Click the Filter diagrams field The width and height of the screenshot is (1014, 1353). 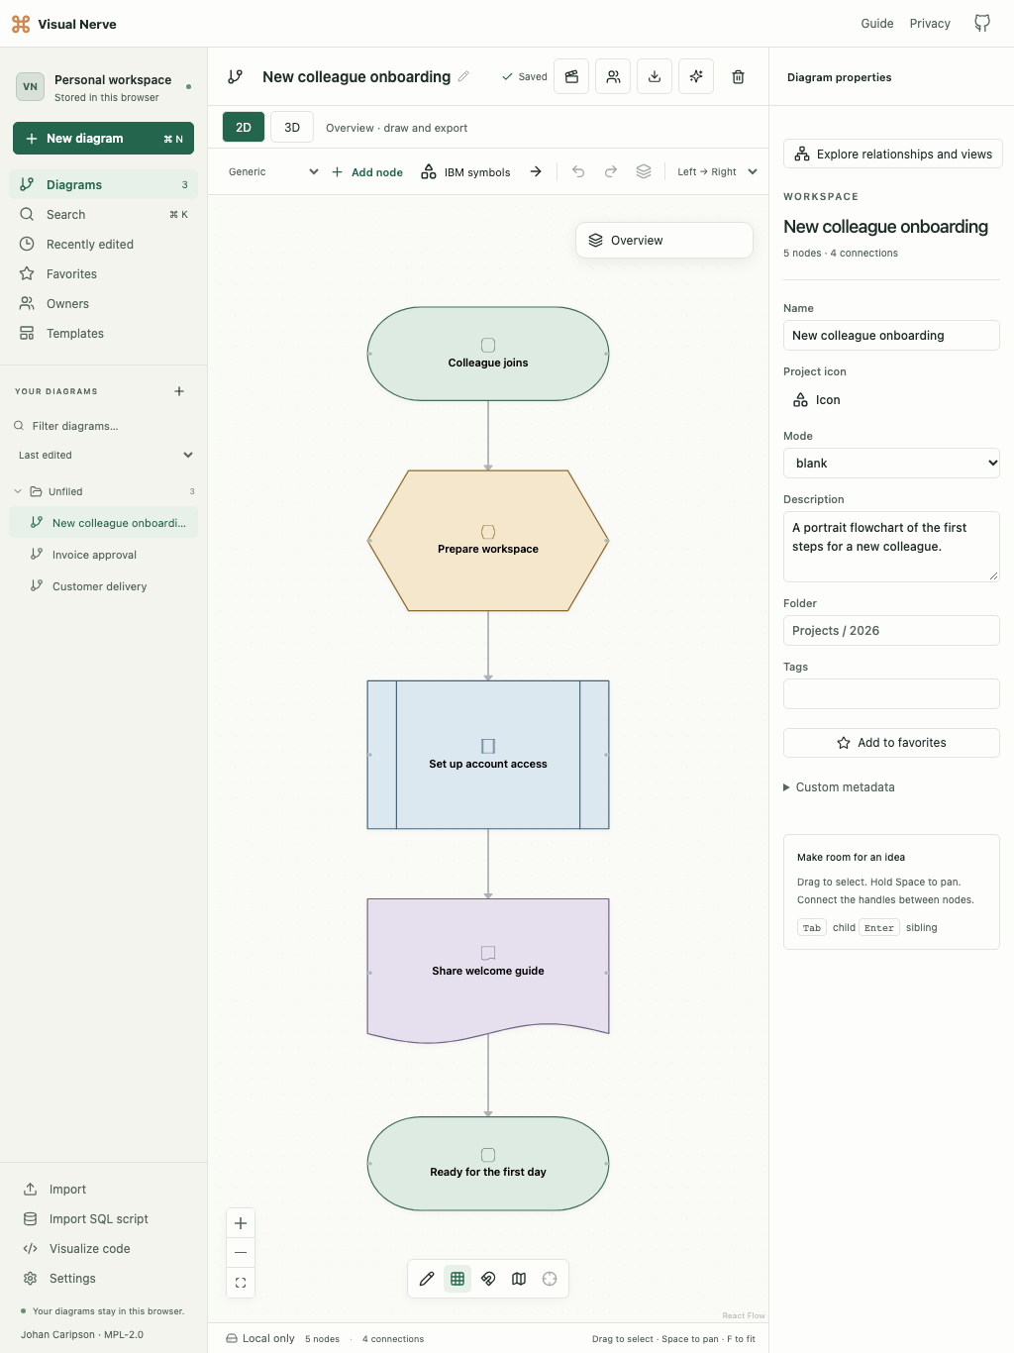pyautogui.click(x=104, y=426)
